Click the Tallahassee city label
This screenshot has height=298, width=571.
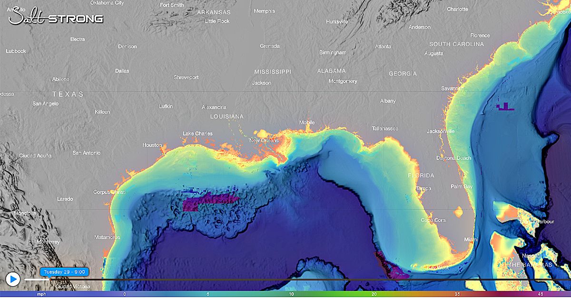[x=385, y=129]
